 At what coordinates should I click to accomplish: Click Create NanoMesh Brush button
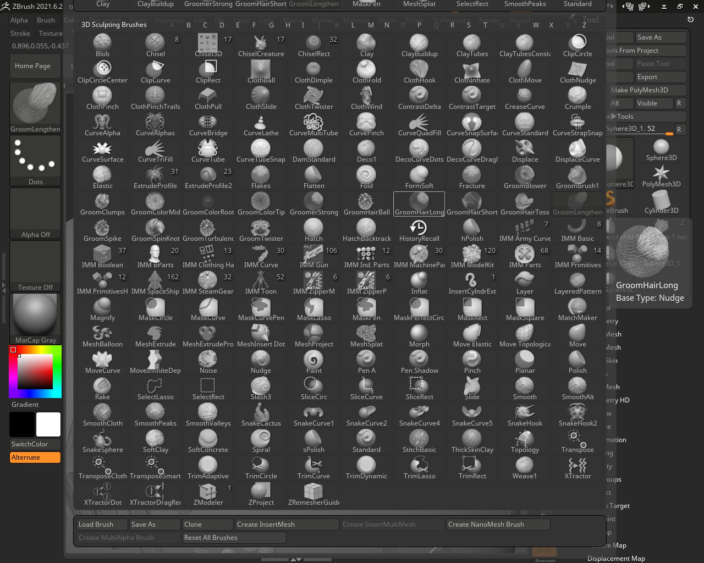pyautogui.click(x=498, y=525)
